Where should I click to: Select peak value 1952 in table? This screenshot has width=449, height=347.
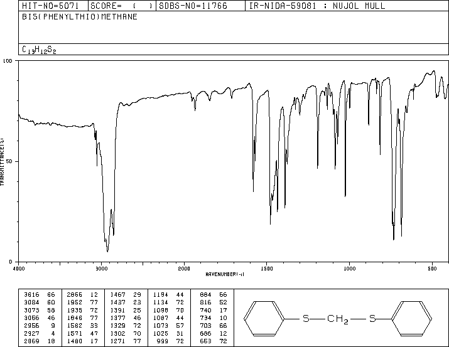point(75,302)
